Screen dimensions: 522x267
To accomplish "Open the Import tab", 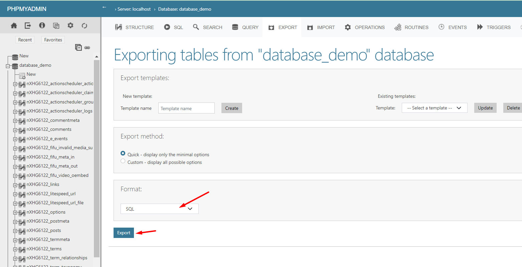I will click(x=321, y=27).
